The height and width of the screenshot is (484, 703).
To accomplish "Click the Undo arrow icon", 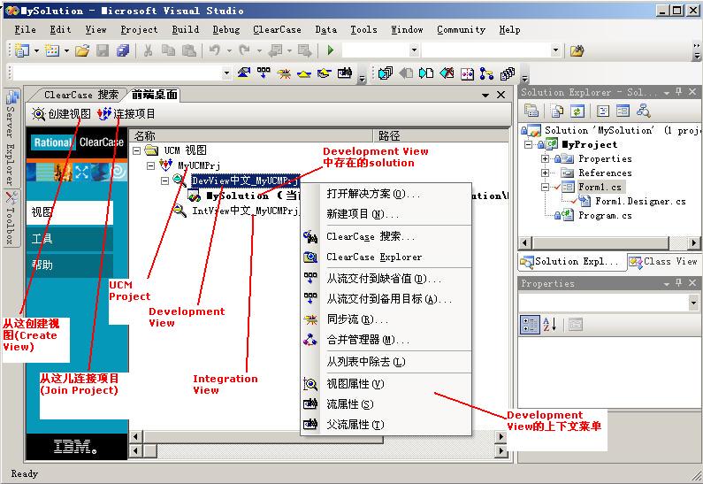I will (215, 50).
